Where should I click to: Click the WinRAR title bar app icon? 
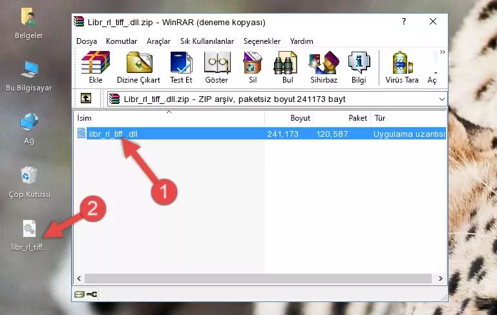coord(79,21)
